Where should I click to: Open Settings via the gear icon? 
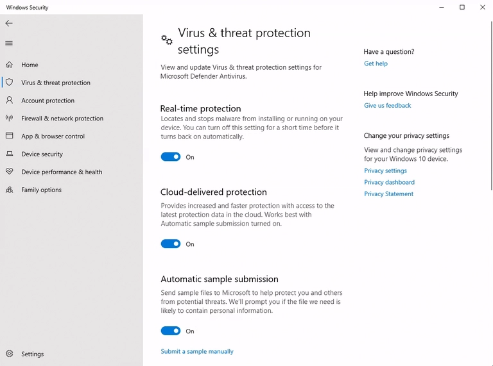click(9, 354)
